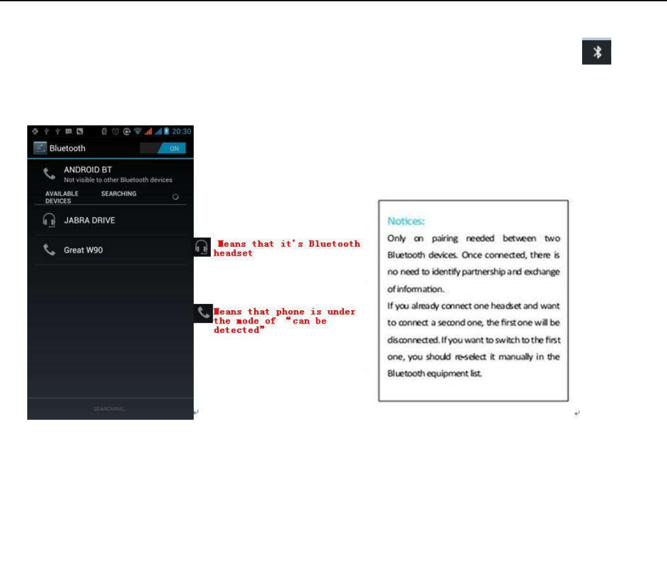Screen dimensions: 667x585
Task: Tap the sync status icon
Action: [x=126, y=131]
